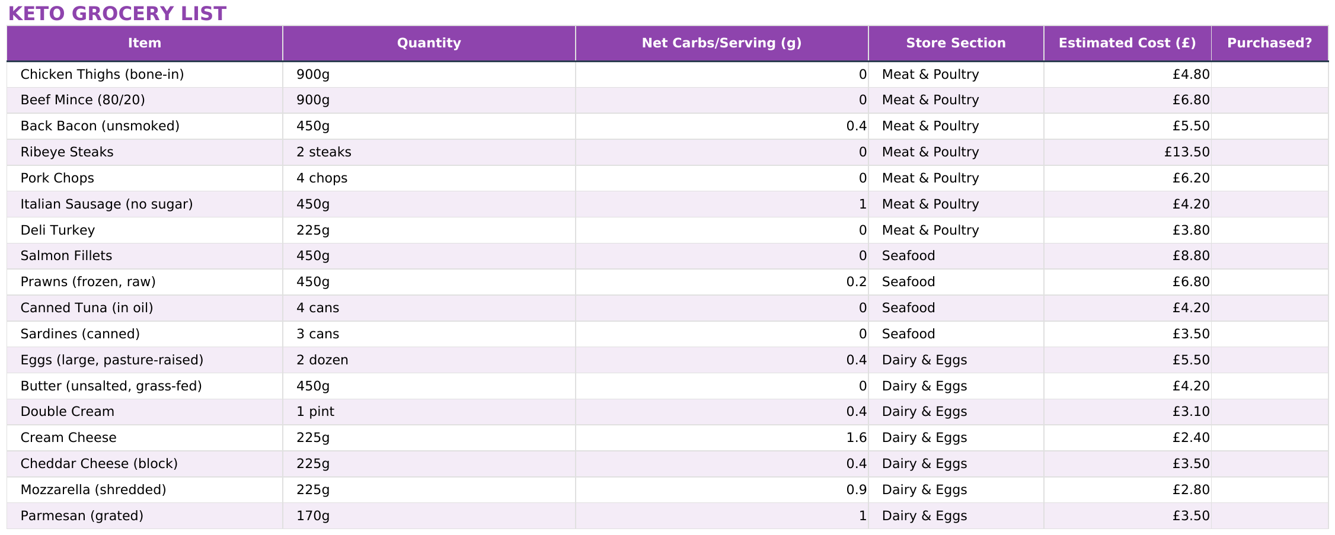Click the "Back Bacon (unsmoked)" cell
The height and width of the screenshot is (535, 1335).
tap(145, 126)
